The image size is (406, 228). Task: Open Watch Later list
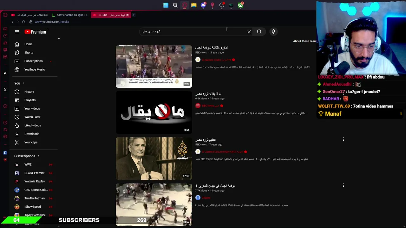click(32, 117)
